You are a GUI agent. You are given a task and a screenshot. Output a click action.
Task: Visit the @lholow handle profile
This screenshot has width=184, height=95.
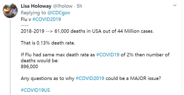63,6
